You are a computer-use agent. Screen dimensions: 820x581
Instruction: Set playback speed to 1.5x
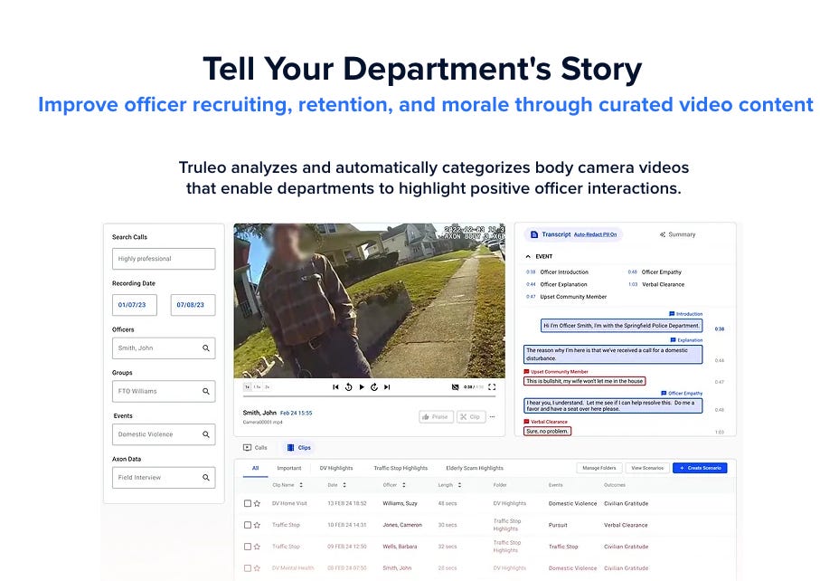click(257, 387)
